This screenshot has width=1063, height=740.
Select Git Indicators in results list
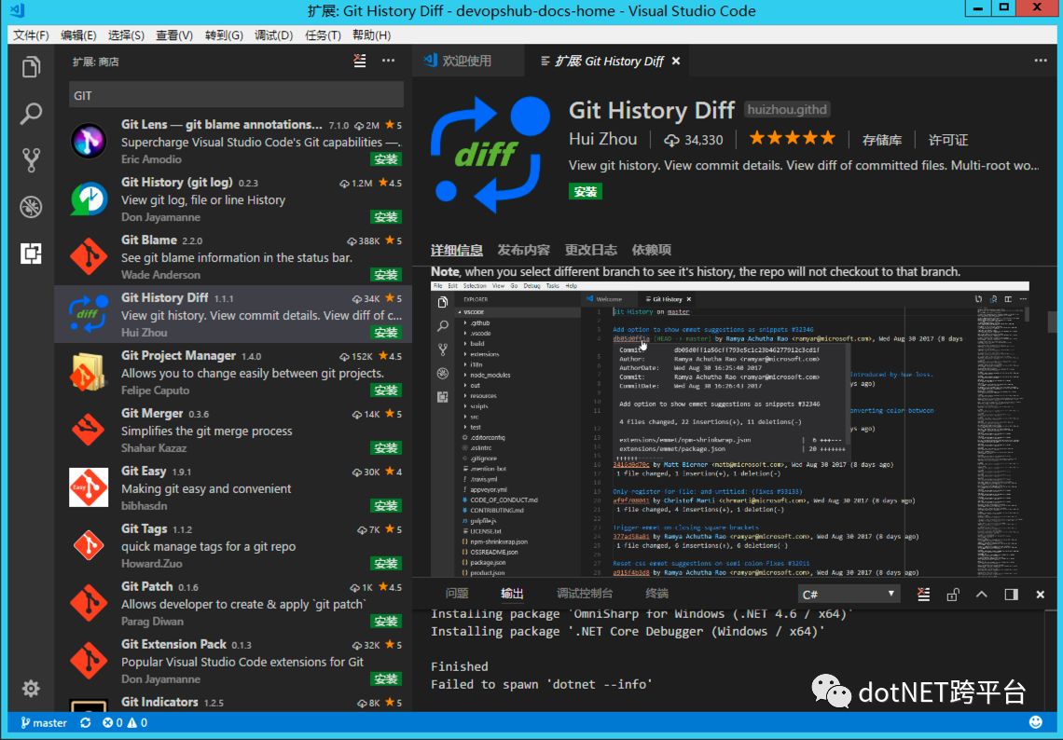click(x=233, y=702)
